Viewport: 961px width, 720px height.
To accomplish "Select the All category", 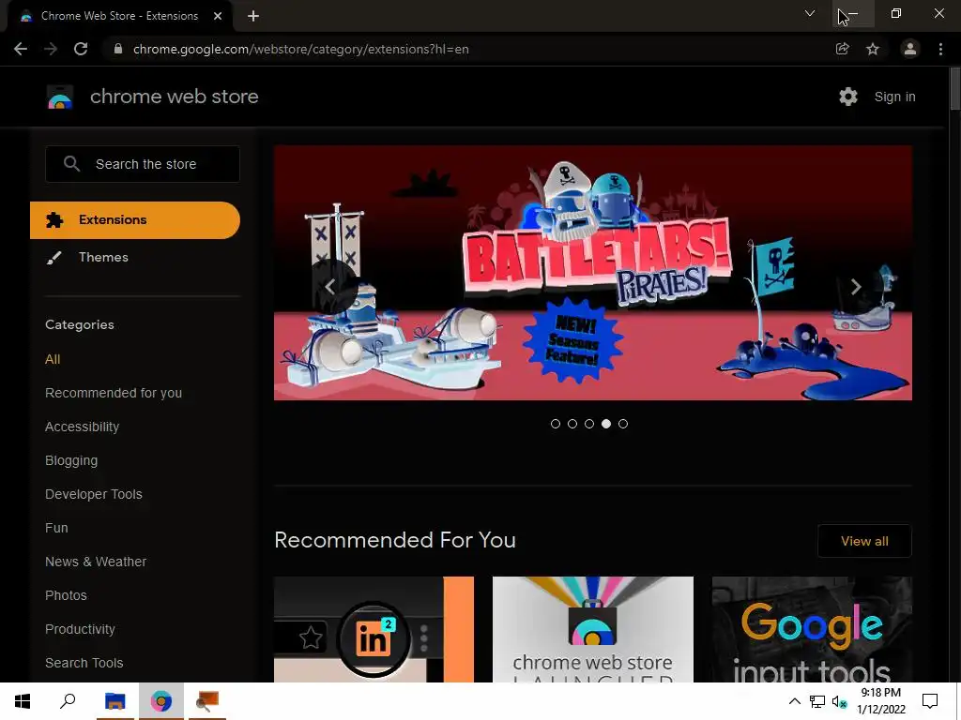I will click(x=53, y=359).
